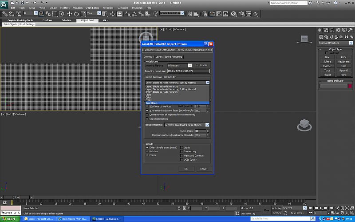Image resolution: width=355 pixels, height=222 pixels.
Task: Open the Rendering menu
Action: pos(108,8)
